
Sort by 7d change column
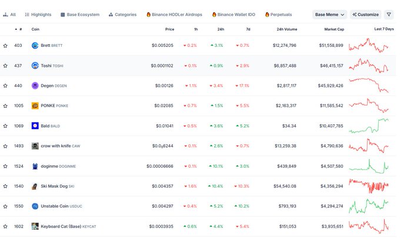[x=248, y=29]
